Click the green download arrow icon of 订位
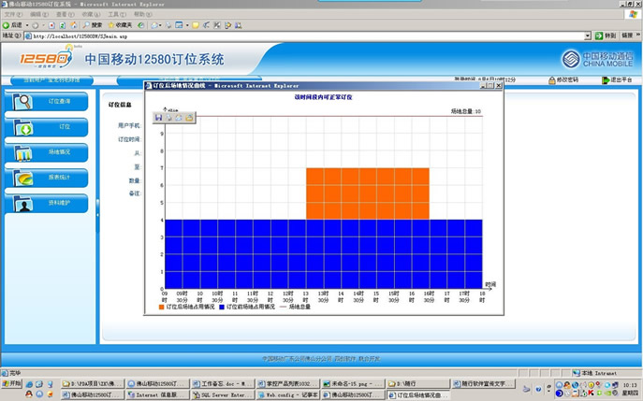This screenshot has width=643, height=401. [23, 128]
